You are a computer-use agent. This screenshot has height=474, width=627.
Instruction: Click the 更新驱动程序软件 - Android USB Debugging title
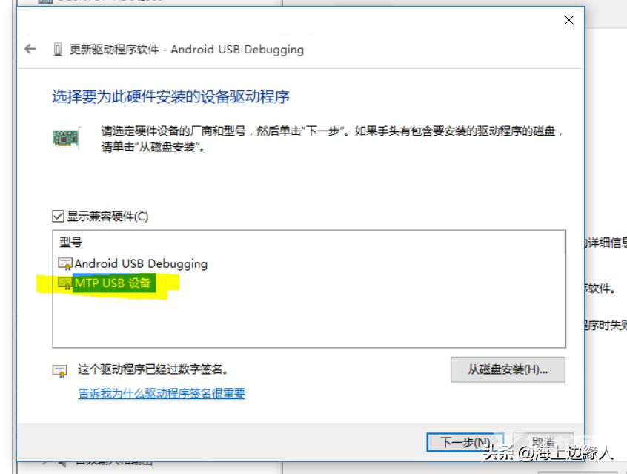(x=187, y=50)
